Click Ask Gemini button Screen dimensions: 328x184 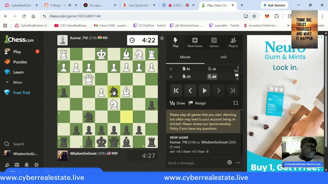(274, 5)
